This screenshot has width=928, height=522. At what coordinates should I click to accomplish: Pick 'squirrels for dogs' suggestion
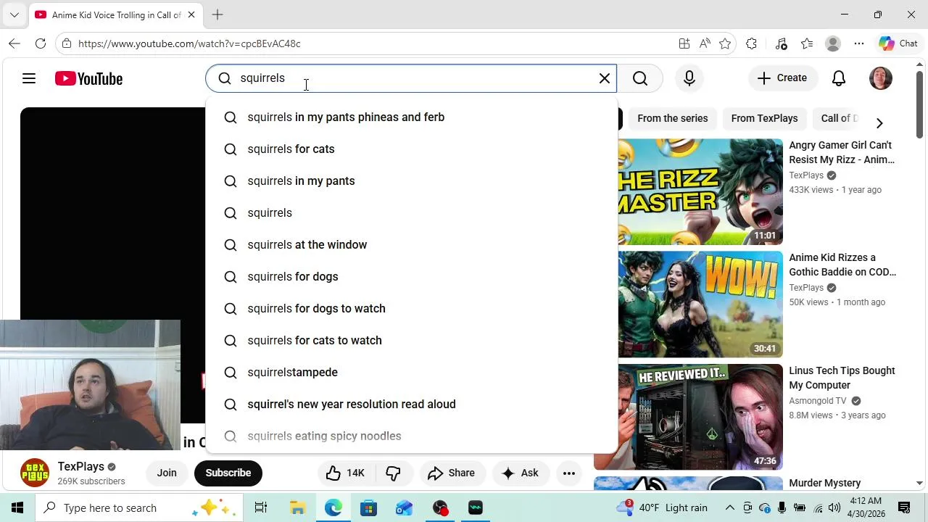[x=412, y=277]
